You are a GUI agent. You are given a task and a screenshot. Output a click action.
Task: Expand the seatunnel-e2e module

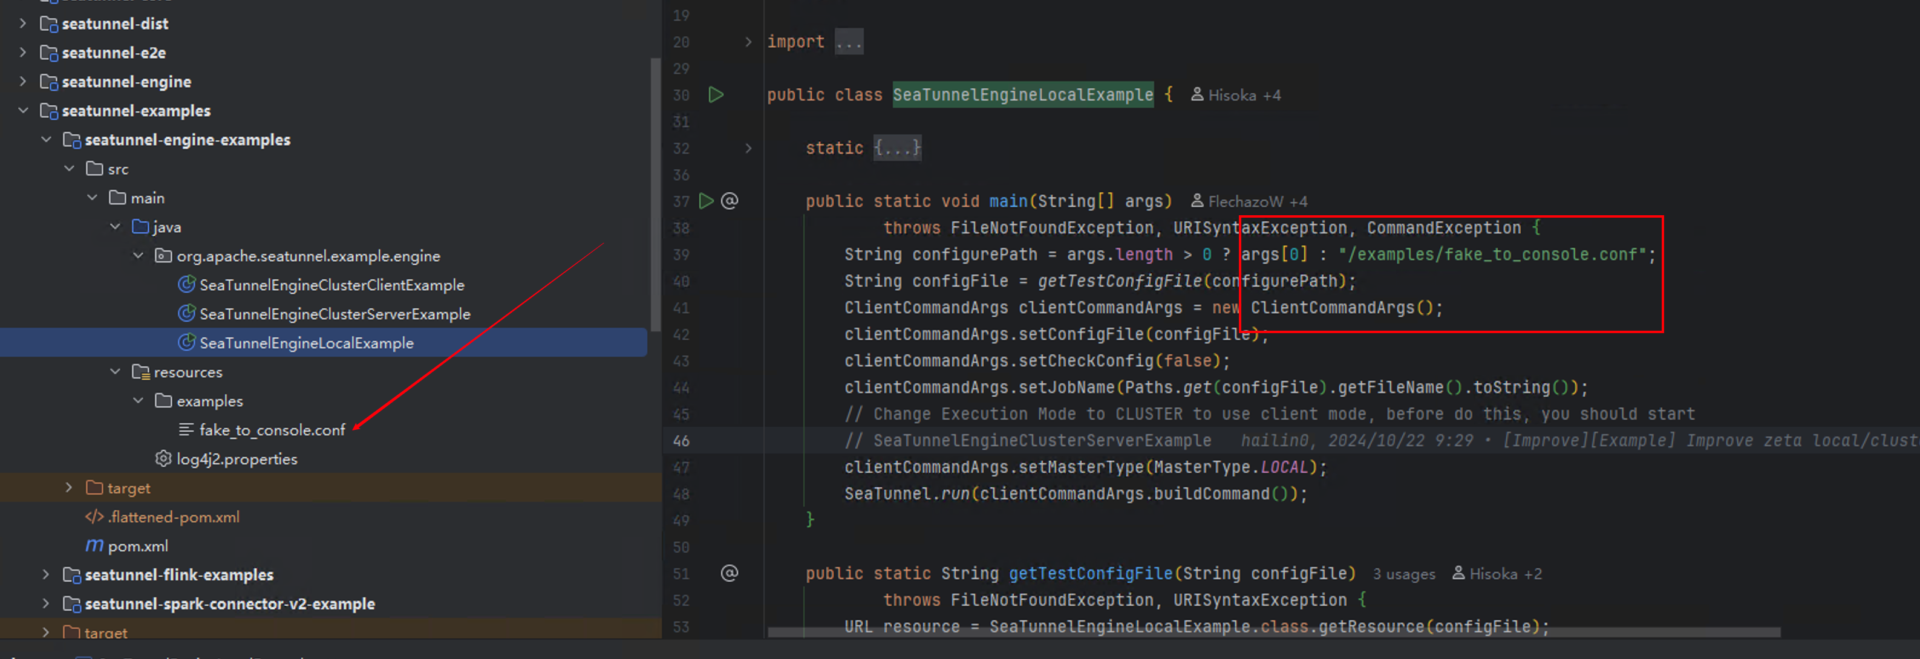(x=23, y=53)
